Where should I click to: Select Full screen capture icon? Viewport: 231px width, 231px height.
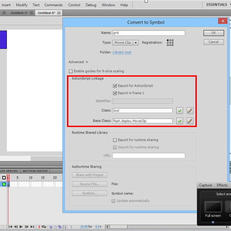pyautogui.click(x=213, y=207)
